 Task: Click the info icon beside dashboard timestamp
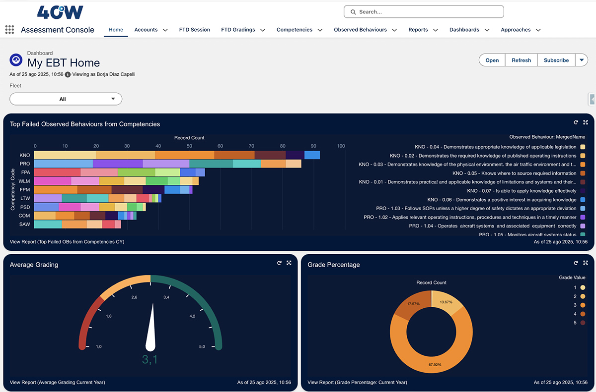coord(68,74)
